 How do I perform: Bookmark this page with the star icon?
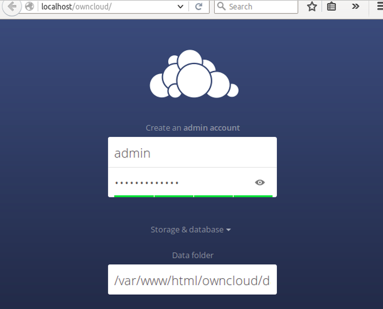tap(312, 6)
